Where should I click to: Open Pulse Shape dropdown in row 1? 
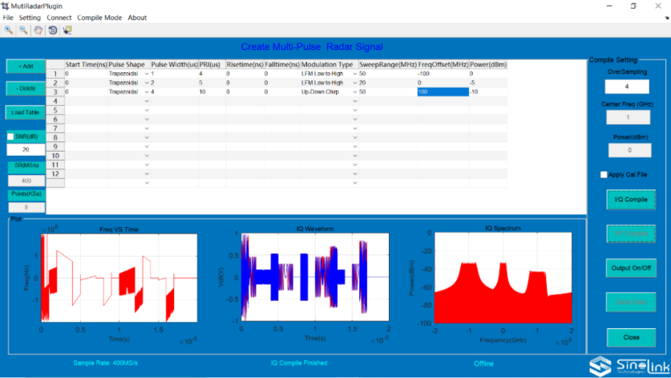[x=146, y=74]
